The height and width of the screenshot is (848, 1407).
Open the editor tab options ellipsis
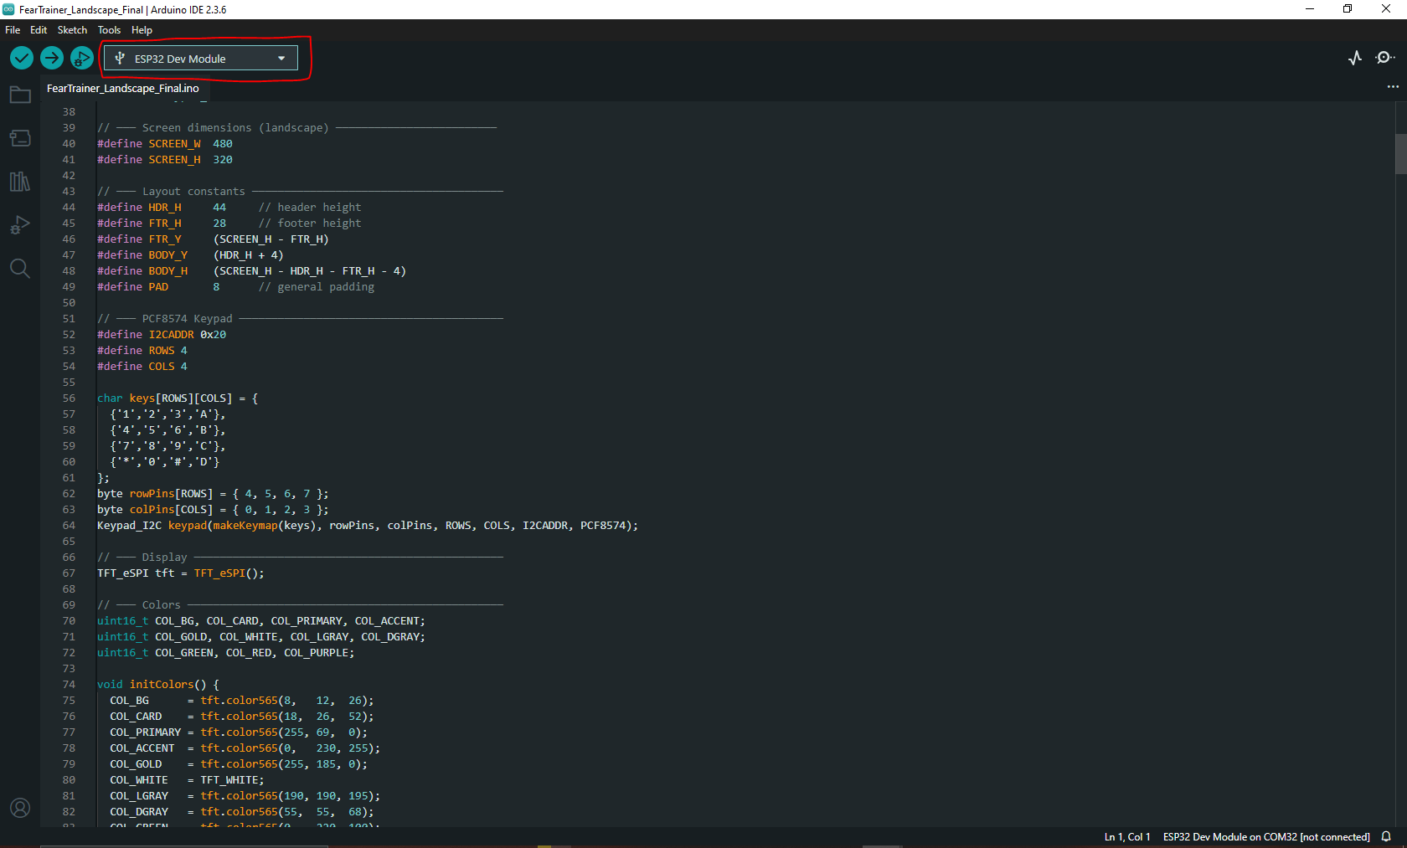point(1393,87)
